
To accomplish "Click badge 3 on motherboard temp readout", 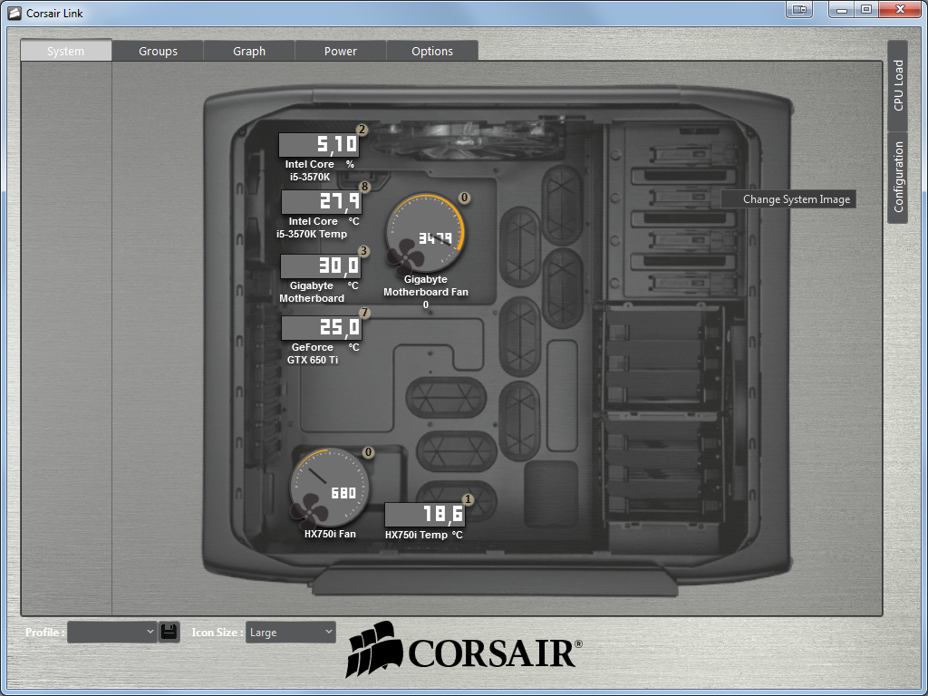I will point(363,251).
